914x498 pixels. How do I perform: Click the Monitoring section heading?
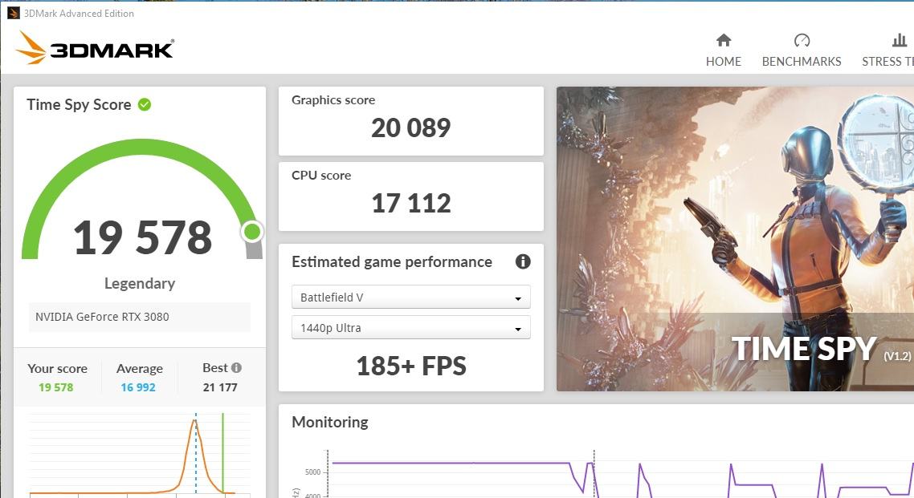330,423
